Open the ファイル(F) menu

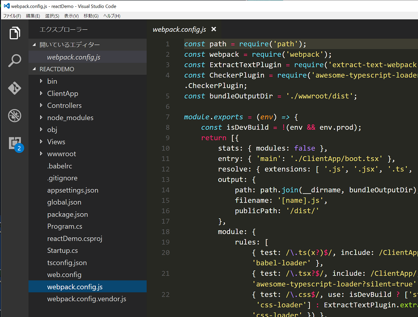coord(12,16)
